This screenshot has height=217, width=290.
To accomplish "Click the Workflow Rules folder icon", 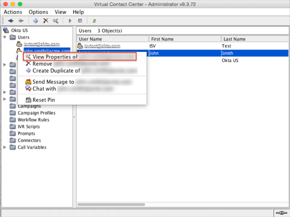I will pos(13,119).
